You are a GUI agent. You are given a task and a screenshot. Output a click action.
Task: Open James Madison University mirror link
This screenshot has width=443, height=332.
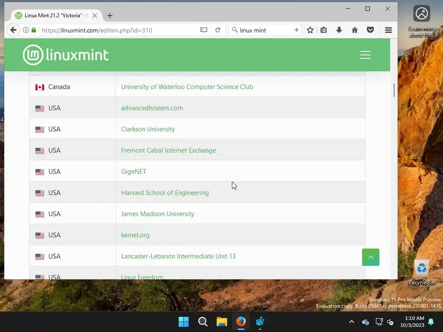(x=157, y=214)
